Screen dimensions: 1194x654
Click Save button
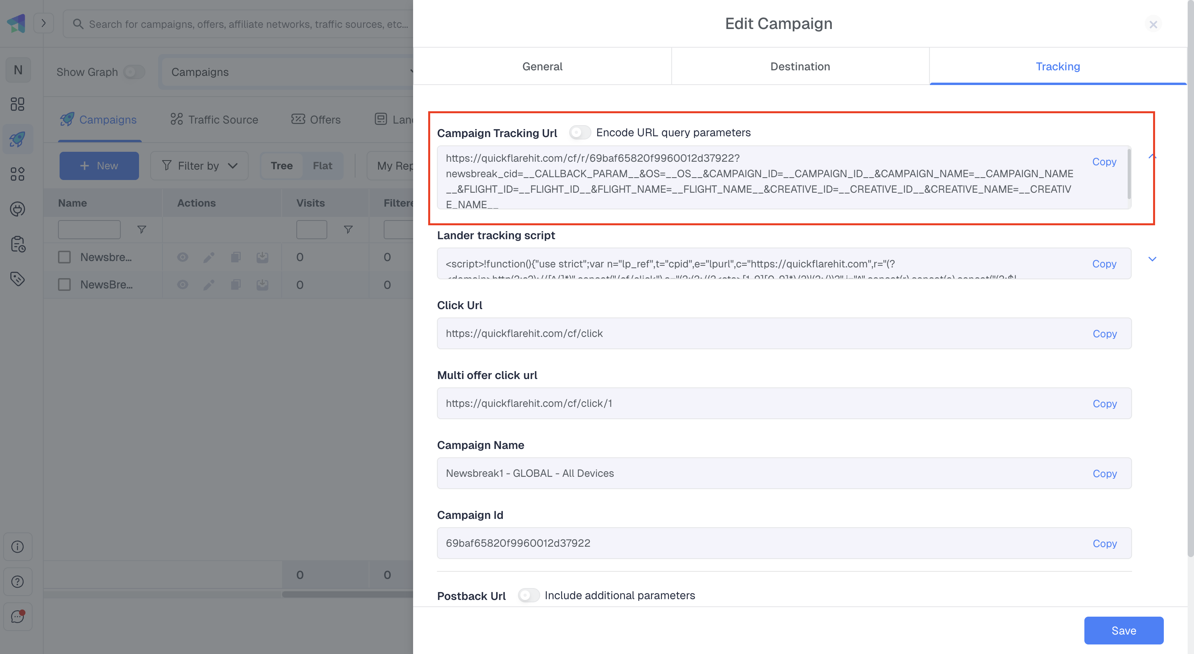[x=1124, y=631]
